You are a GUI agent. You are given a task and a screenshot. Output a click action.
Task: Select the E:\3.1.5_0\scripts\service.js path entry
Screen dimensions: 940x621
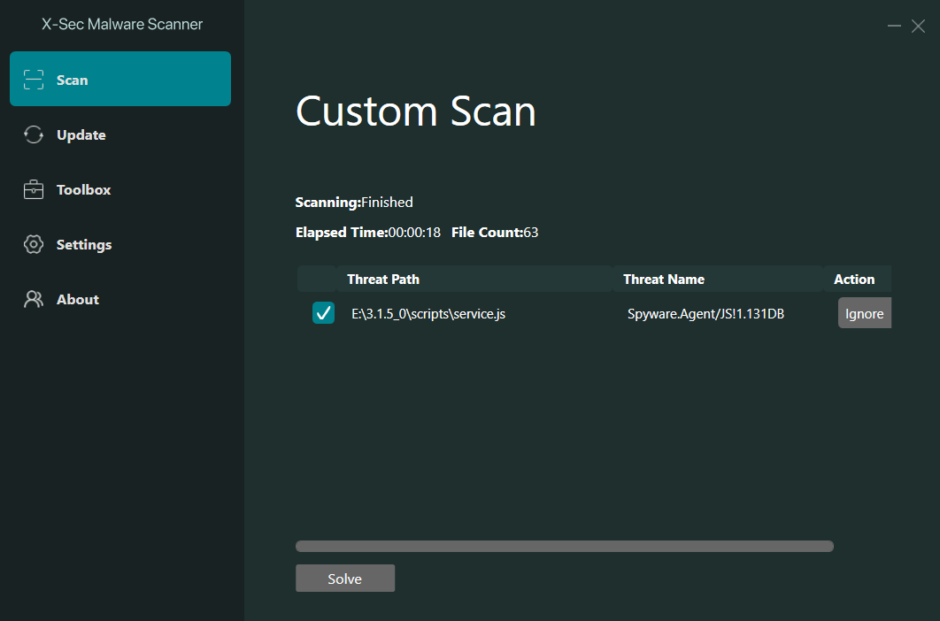point(428,313)
